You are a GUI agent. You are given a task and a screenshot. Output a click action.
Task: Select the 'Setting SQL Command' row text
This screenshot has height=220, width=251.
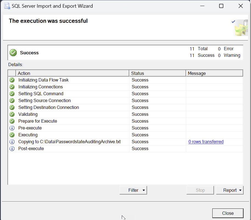point(41,94)
